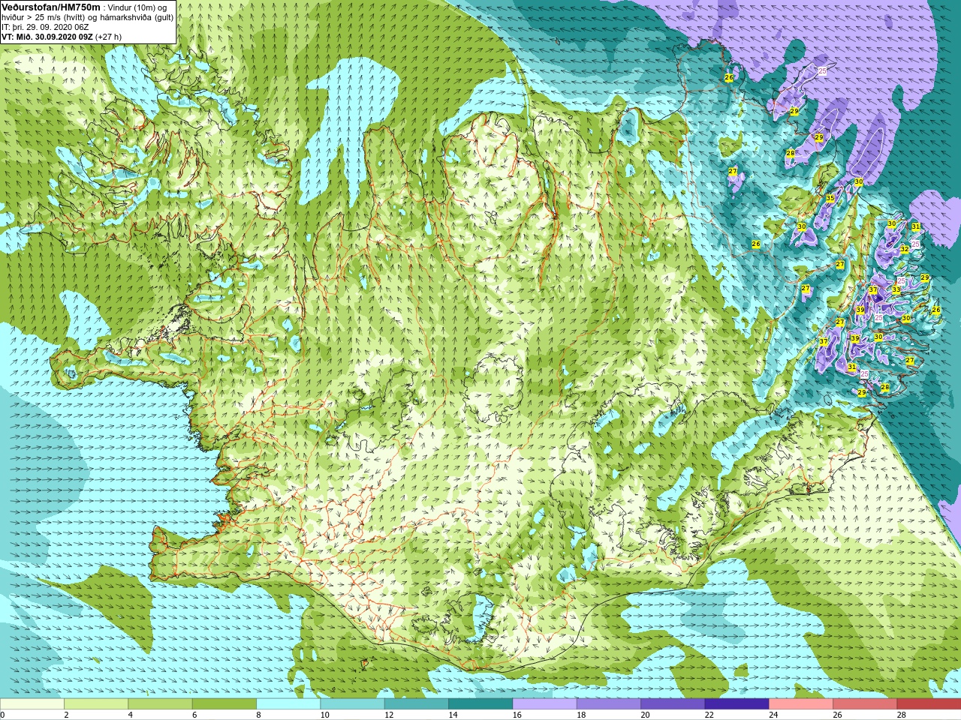Click the 0–2 m/s pale yellow legend swatch
961x720 pixels.
point(32,704)
